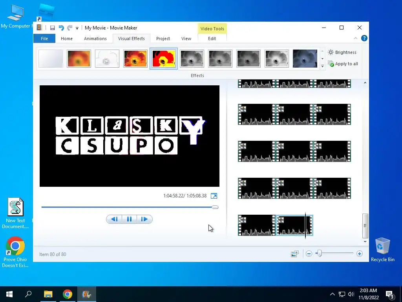402x302 pixels.
Task: Apply the orange posterize flower effect
Action: [135, 59]
